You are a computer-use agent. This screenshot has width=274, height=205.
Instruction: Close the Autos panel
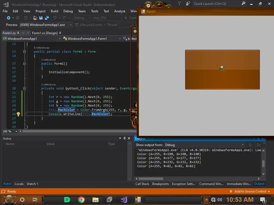129,138
